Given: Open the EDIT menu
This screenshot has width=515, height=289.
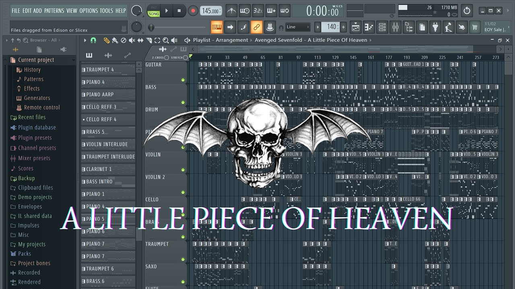Looking at the screenshot, I should coord(27,11).
